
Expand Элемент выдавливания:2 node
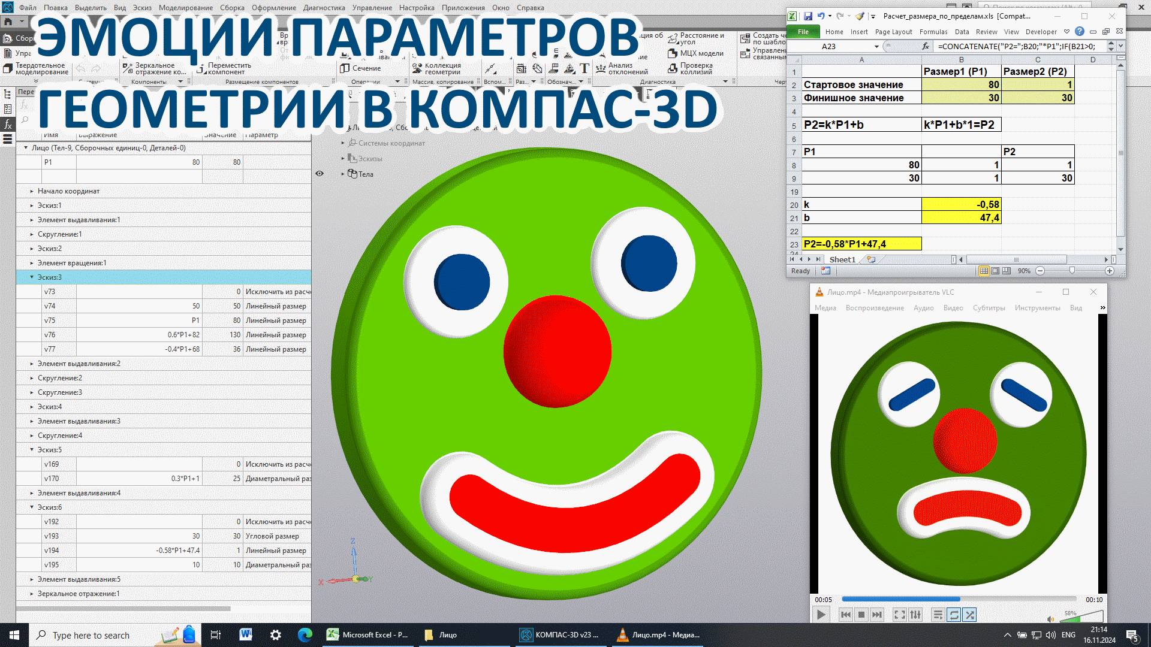coord(32,364)
